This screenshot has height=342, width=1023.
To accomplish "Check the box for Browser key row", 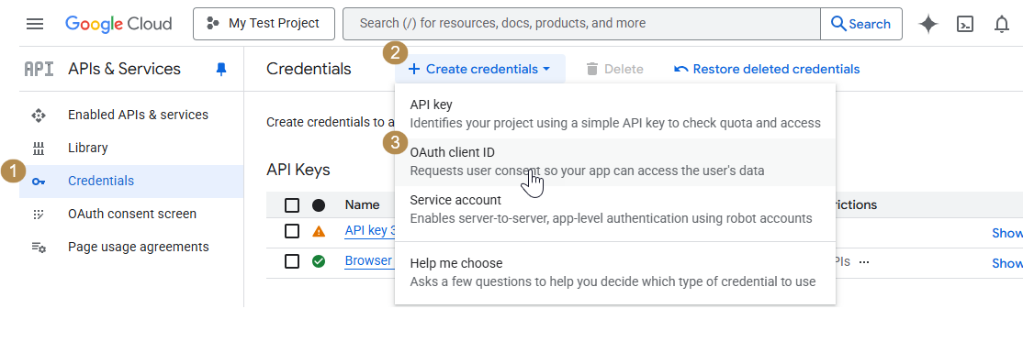I will tap(292, 261).
